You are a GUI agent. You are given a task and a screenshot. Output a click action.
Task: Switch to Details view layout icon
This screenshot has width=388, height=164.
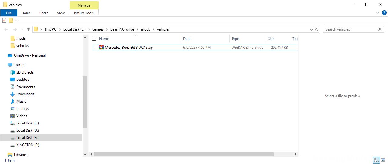(x=376, y=160)
